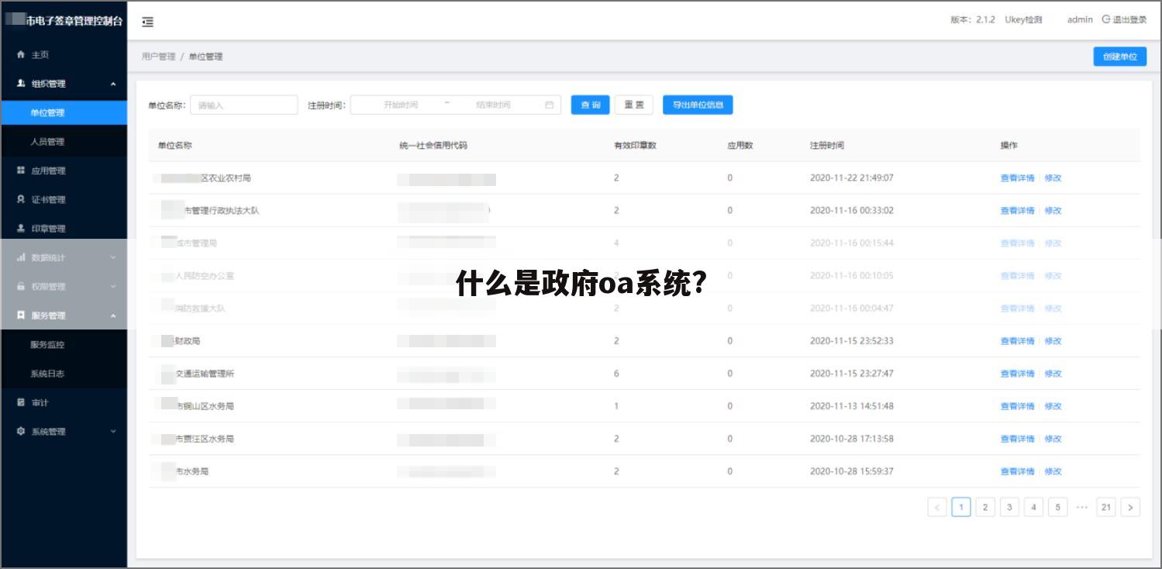Click the 创建单位 button
This screenshot has height=569, width=1162.
tap(1119, 57)
